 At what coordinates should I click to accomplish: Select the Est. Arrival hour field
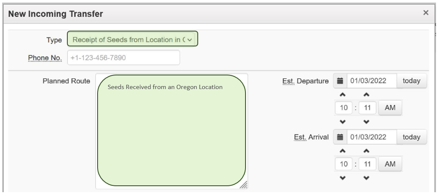click(x=344, y=164)
